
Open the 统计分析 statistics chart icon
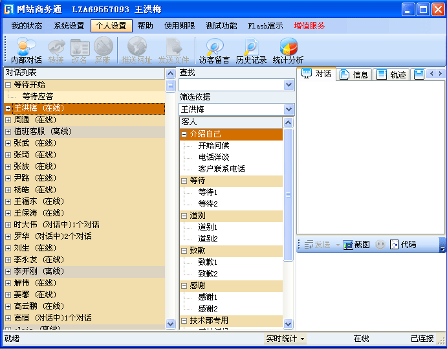tap(288, 51)
